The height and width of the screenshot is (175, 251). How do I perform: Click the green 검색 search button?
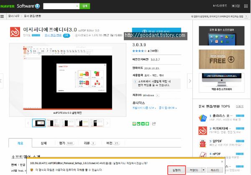point(85,6)
